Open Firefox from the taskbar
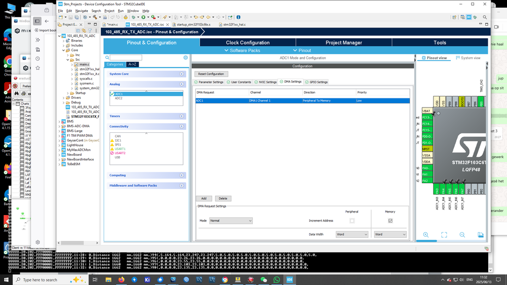Image resolution: width=507 pixels, height=285 pixels. pos(121,280)
